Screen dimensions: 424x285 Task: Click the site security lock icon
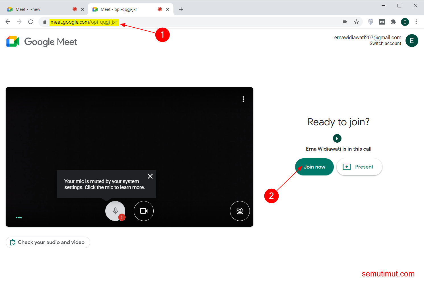(x=44, y=22)
